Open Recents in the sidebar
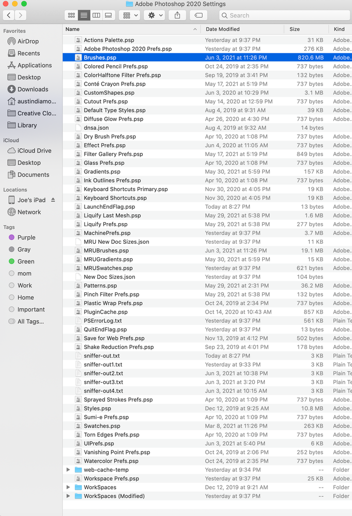 coord(28,53)
